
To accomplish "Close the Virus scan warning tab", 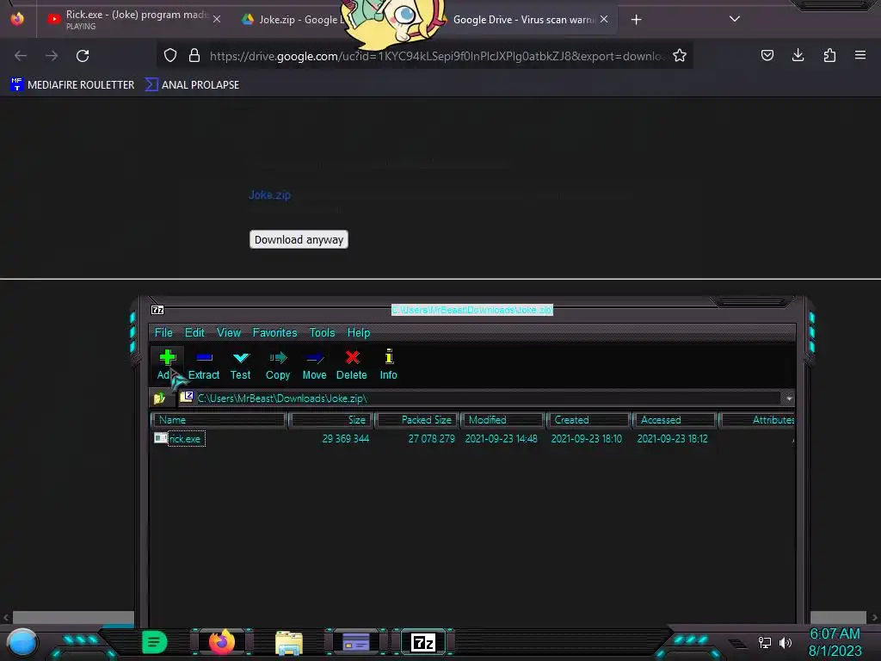I will click(x=604, y=19).
